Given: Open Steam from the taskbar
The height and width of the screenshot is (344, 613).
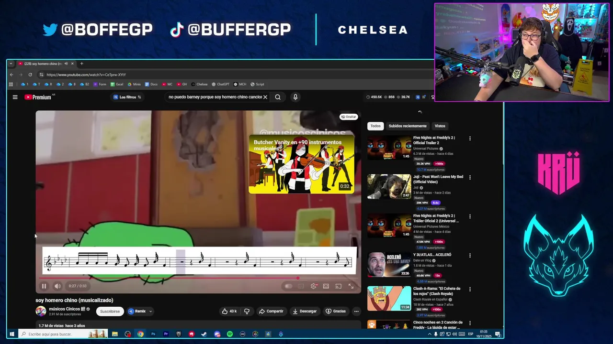Looking at the screenshot, I should click(204, 334).
